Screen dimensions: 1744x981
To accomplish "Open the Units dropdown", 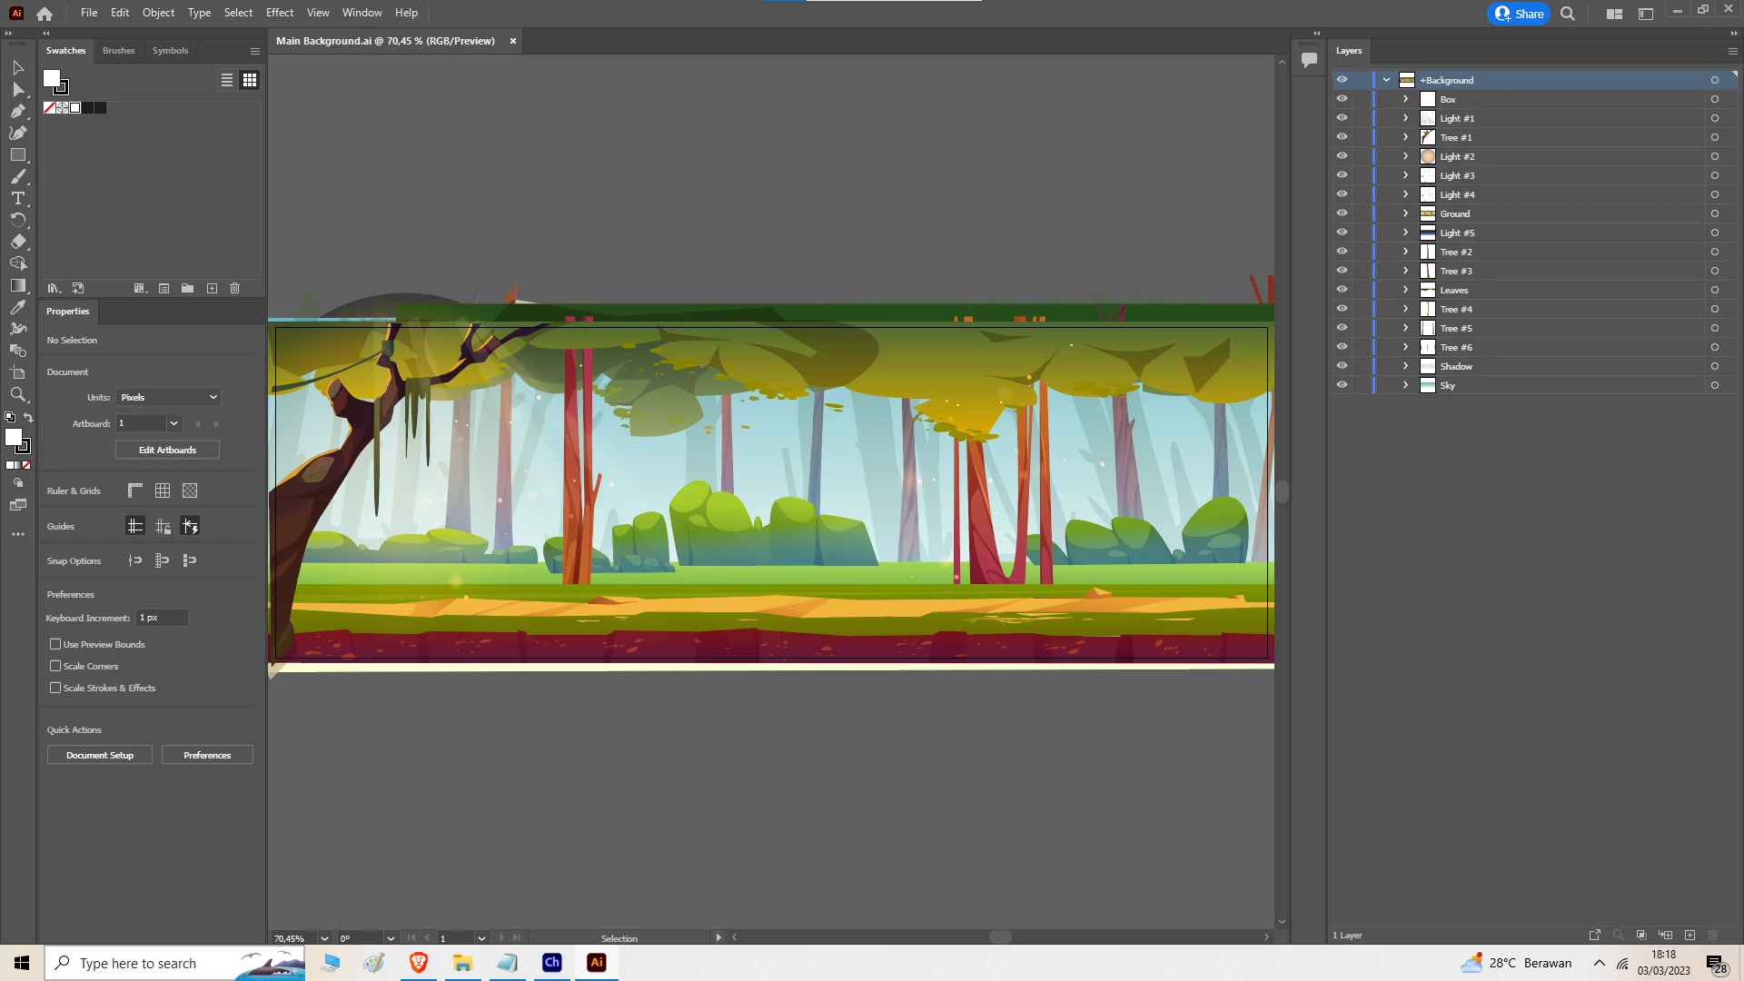I will coord(169,397).
